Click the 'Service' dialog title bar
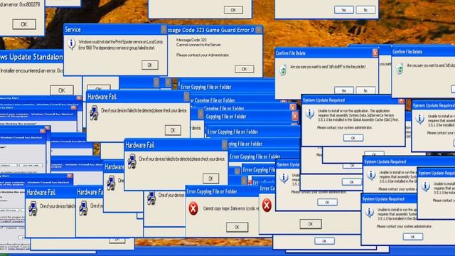Image resolution: width=455 pixels, height=256 pixels. 115,30
